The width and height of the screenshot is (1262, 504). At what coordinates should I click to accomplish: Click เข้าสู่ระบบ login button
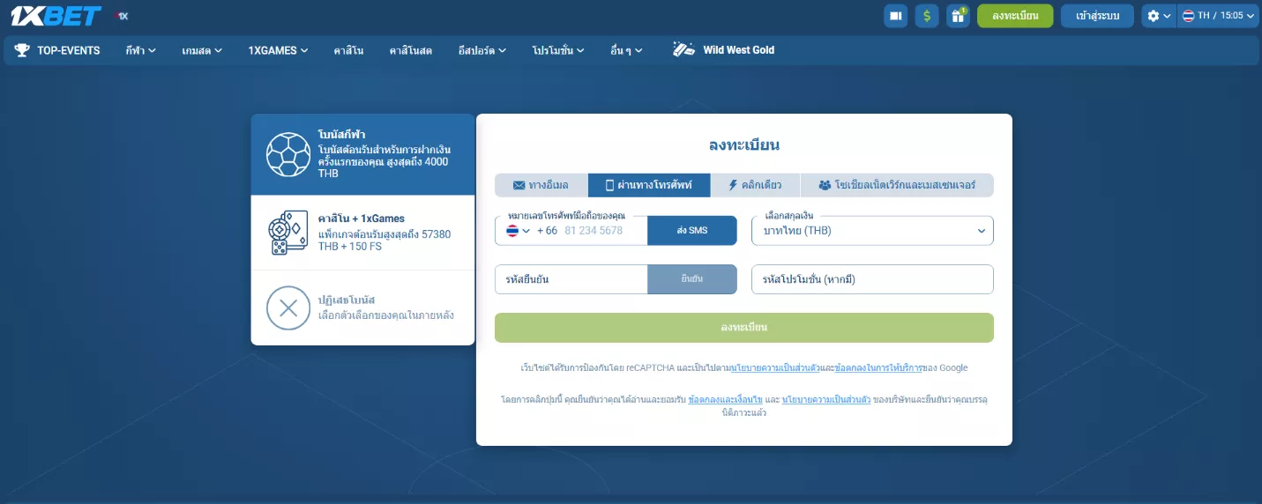click(1097, 16)
